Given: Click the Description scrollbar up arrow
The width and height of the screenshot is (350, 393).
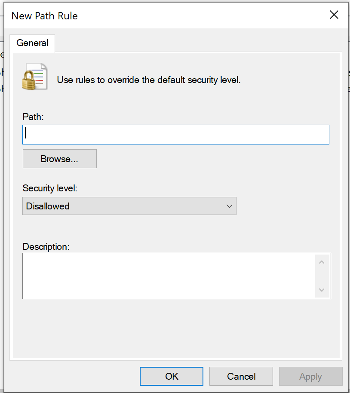Looking at the screenshot, I should (x=322, y=262).
